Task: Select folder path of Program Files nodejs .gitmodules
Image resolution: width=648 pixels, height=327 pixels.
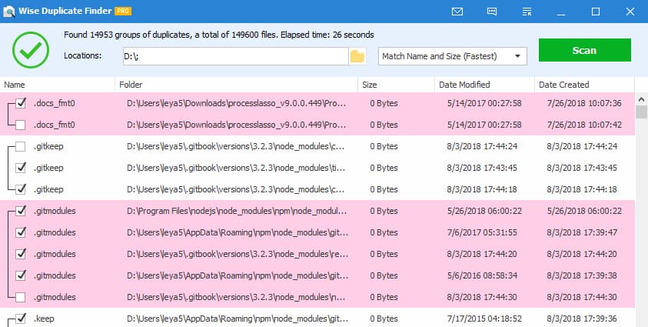Action: [x=237, y=211]
